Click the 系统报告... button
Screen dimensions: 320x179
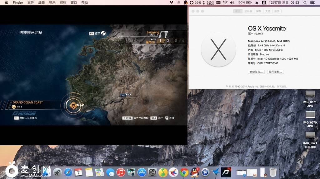[256, 72]
